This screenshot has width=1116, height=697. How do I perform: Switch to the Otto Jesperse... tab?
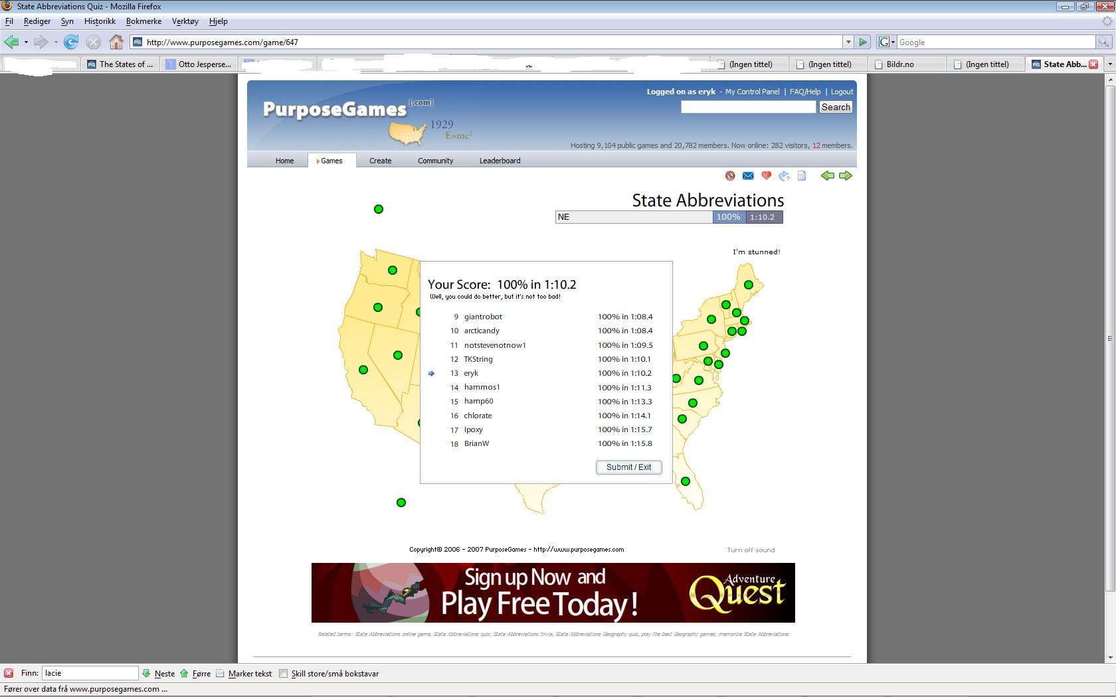point(199,64)
